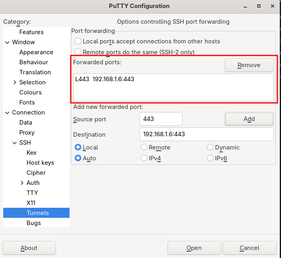The width and height of the screenshot is (281, 258).
Task: Open the Host keys settings
Action: click(x=40, y=163)
